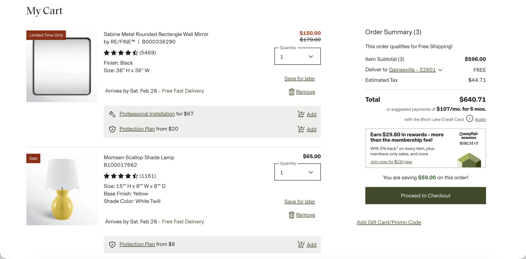The width and height of the screenshot is (526, 259).
Task: Expand the Gainesville - 32601 delivery location chevron
Action: [440, 70]
